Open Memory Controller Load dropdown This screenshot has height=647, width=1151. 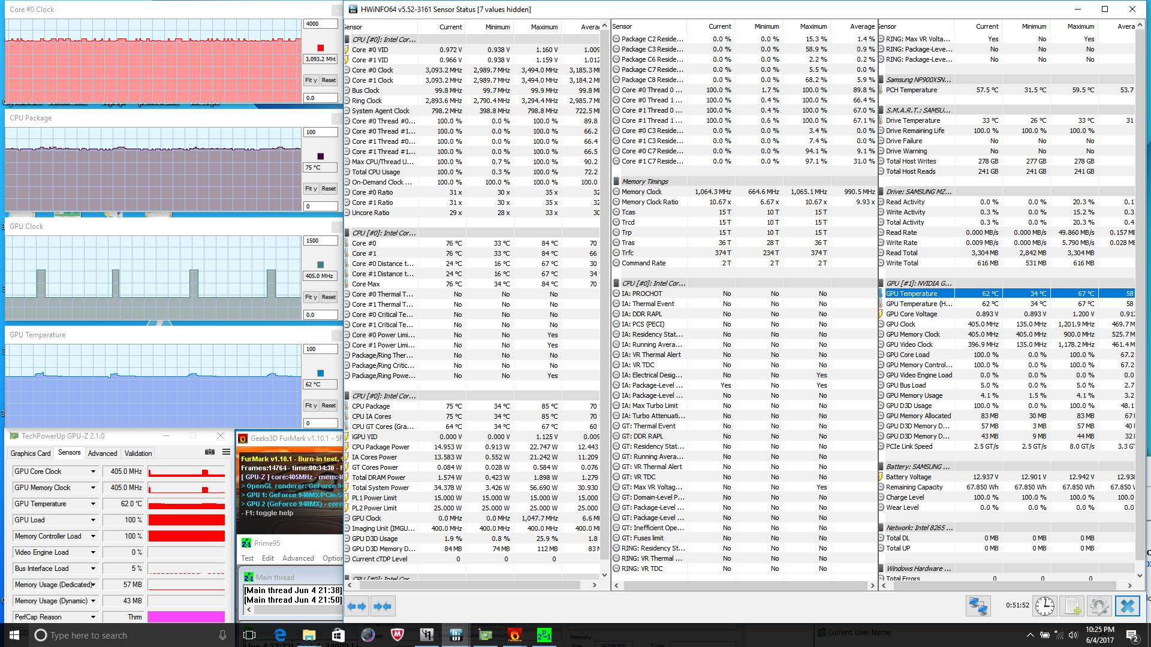tap(93, 536)
